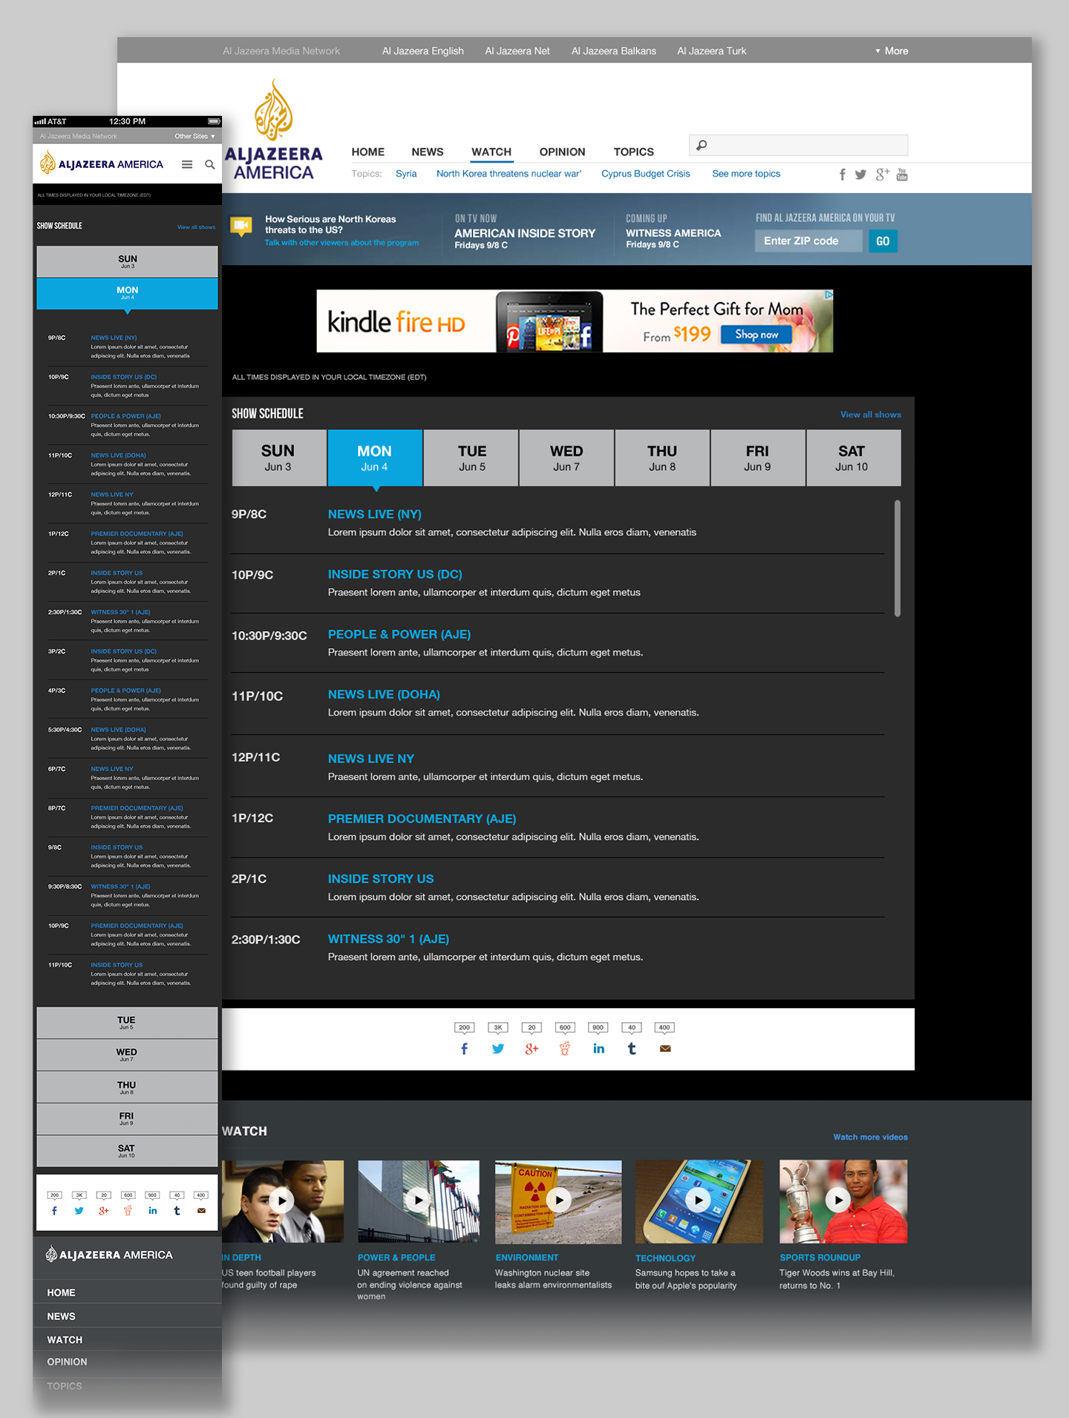Tap LinkedIn share icon in mobile view
Viewport: 1069px width, 1418px height.
click(152, 1211)
